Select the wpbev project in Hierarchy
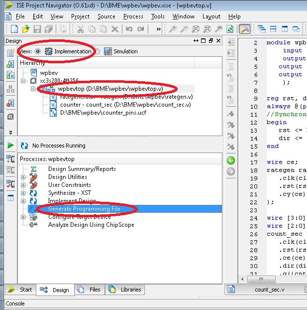307x310 pixels. tap(49, 73)
